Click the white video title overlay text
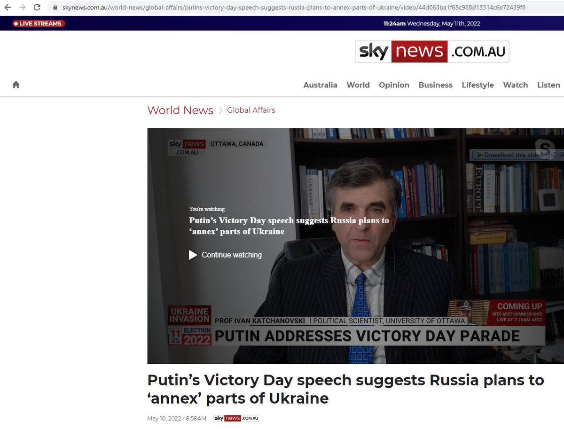The width and height of the screenshot is (564, 430). pyautogui.click(x=289, y=226)
